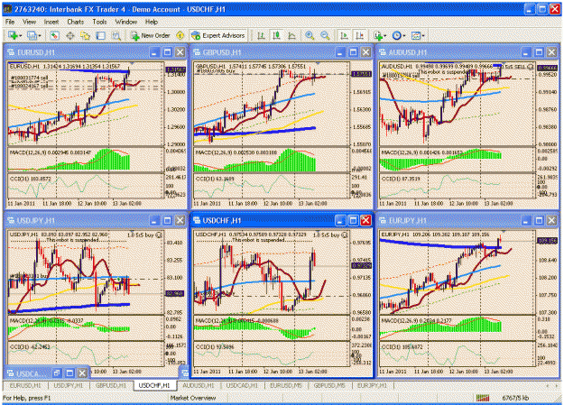Viewport: 564px width, 405px height.
Task: Open the Help menu
Action: [152, 22]
